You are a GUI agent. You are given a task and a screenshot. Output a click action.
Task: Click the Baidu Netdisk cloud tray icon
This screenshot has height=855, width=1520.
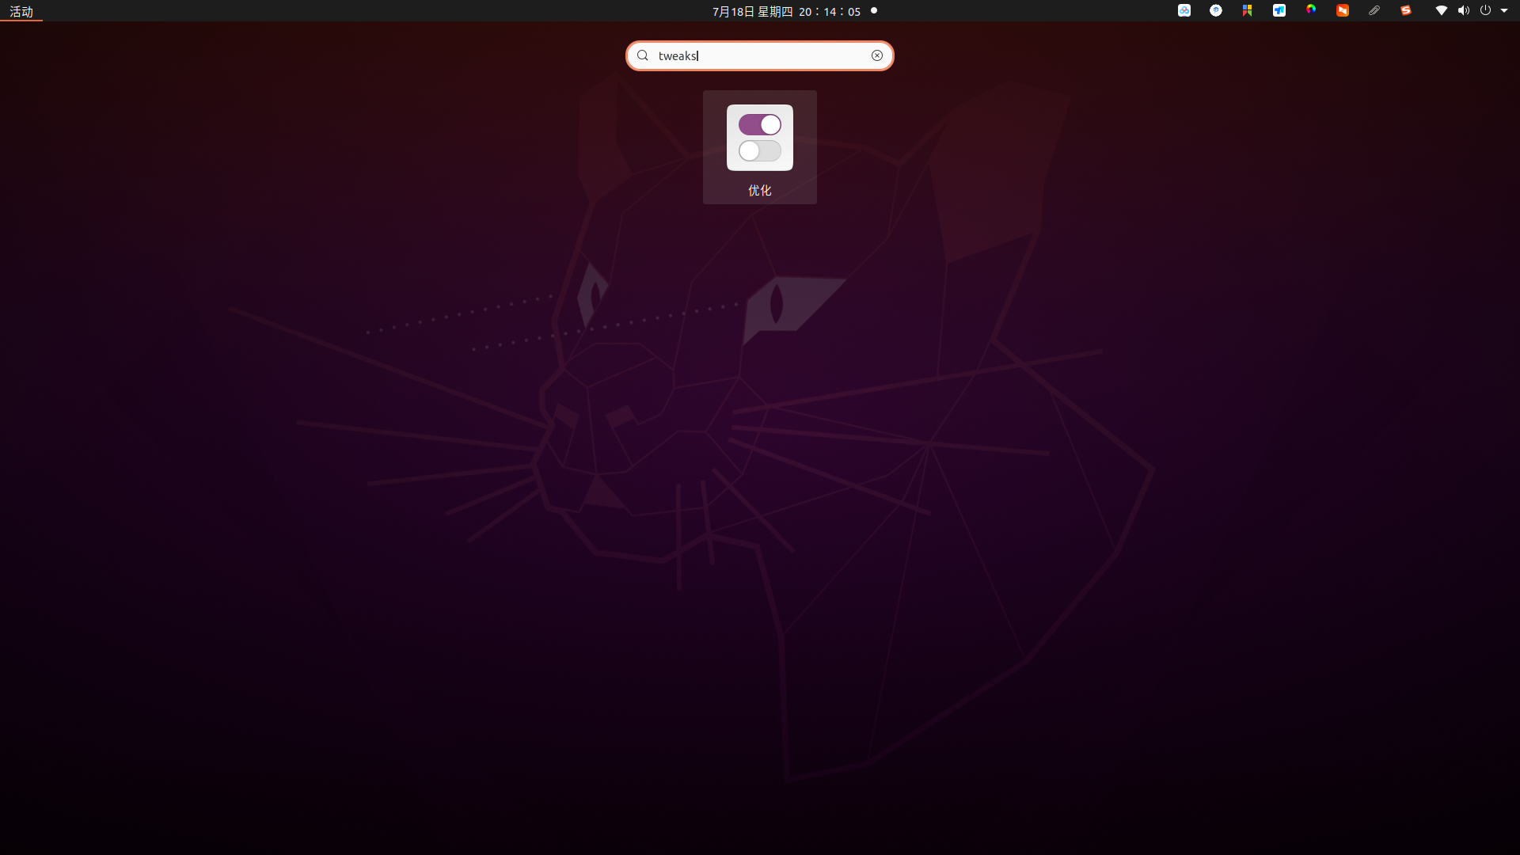point(1184,11)
